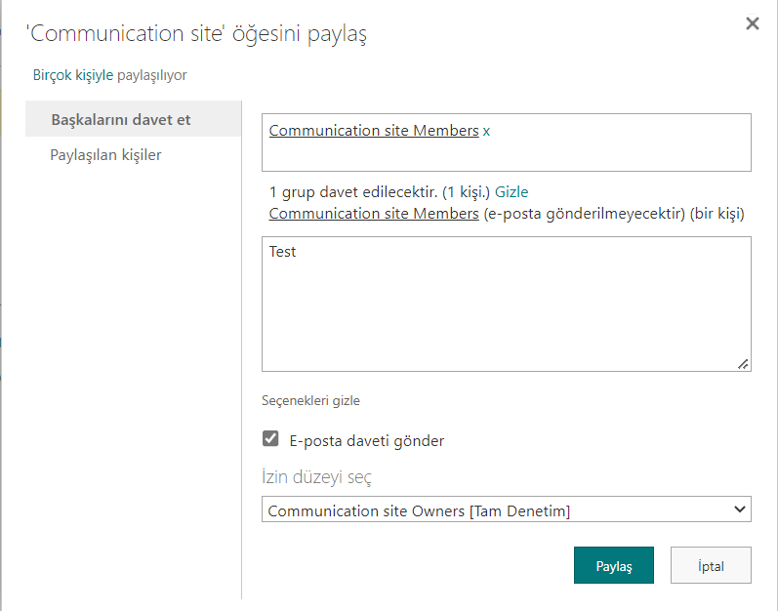The height and width of the screenshot is (611, 778).
Task: Switch to the "Paylaşılan kişiler" tab
Action: click(x=105, y=155)
